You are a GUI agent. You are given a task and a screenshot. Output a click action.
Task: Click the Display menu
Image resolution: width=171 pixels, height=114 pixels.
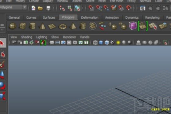(48, 1)
